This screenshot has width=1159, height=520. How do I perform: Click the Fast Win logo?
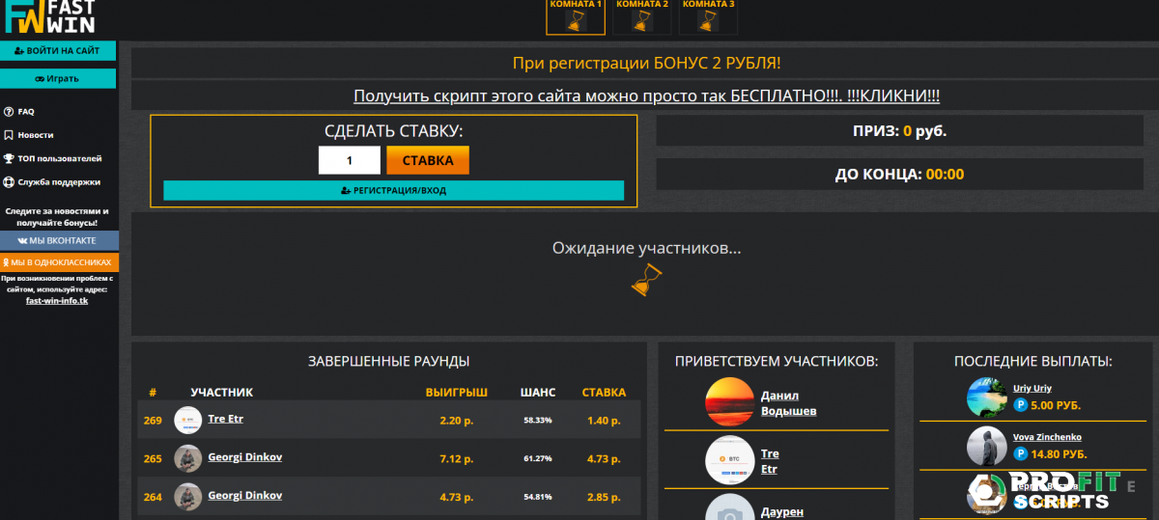tap(48, 17)
